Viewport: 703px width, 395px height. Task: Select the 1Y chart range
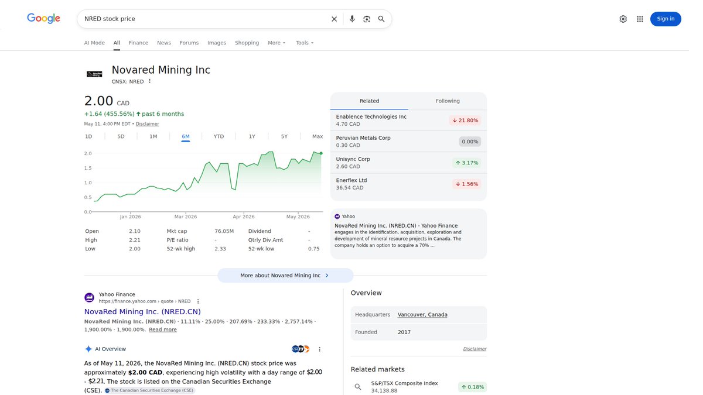[x=252, y=136]
